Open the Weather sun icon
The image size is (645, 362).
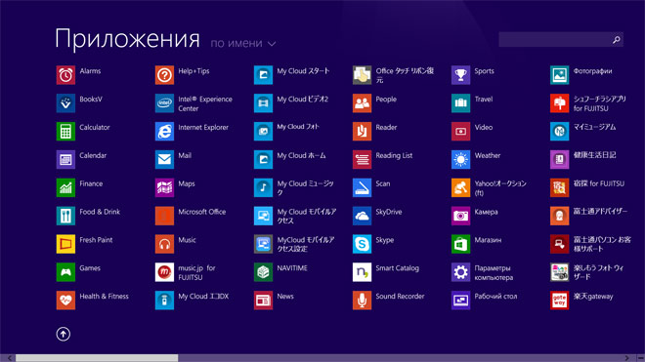pos(460,159)
